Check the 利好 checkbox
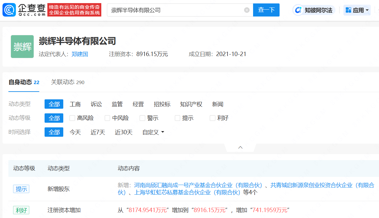Screen dimensions: 379x218 tap(213, 118)
